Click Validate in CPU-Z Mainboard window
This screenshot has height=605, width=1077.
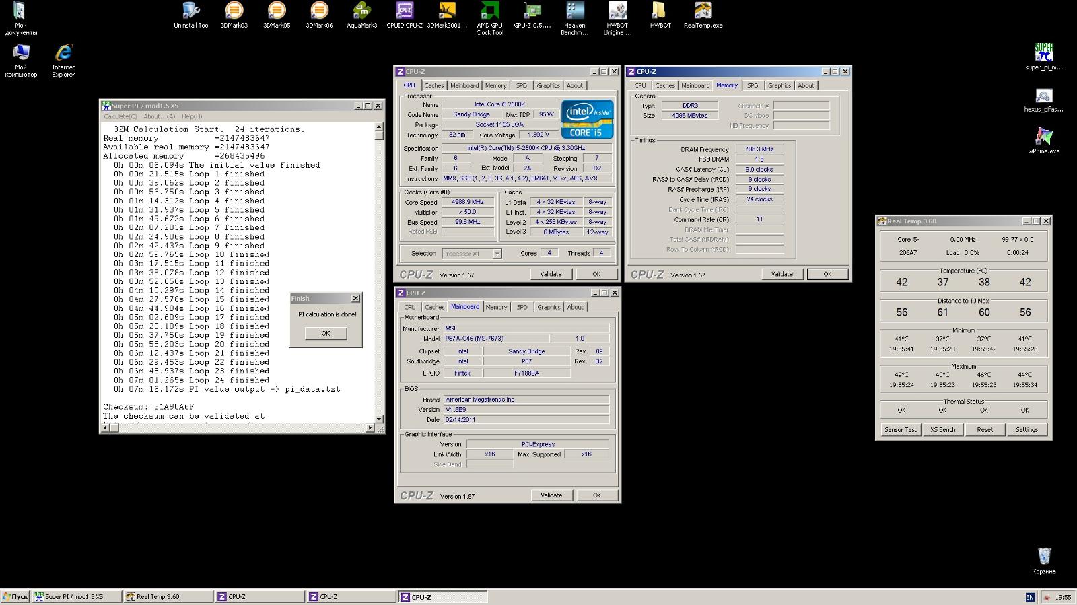click(x=551, y=495)
